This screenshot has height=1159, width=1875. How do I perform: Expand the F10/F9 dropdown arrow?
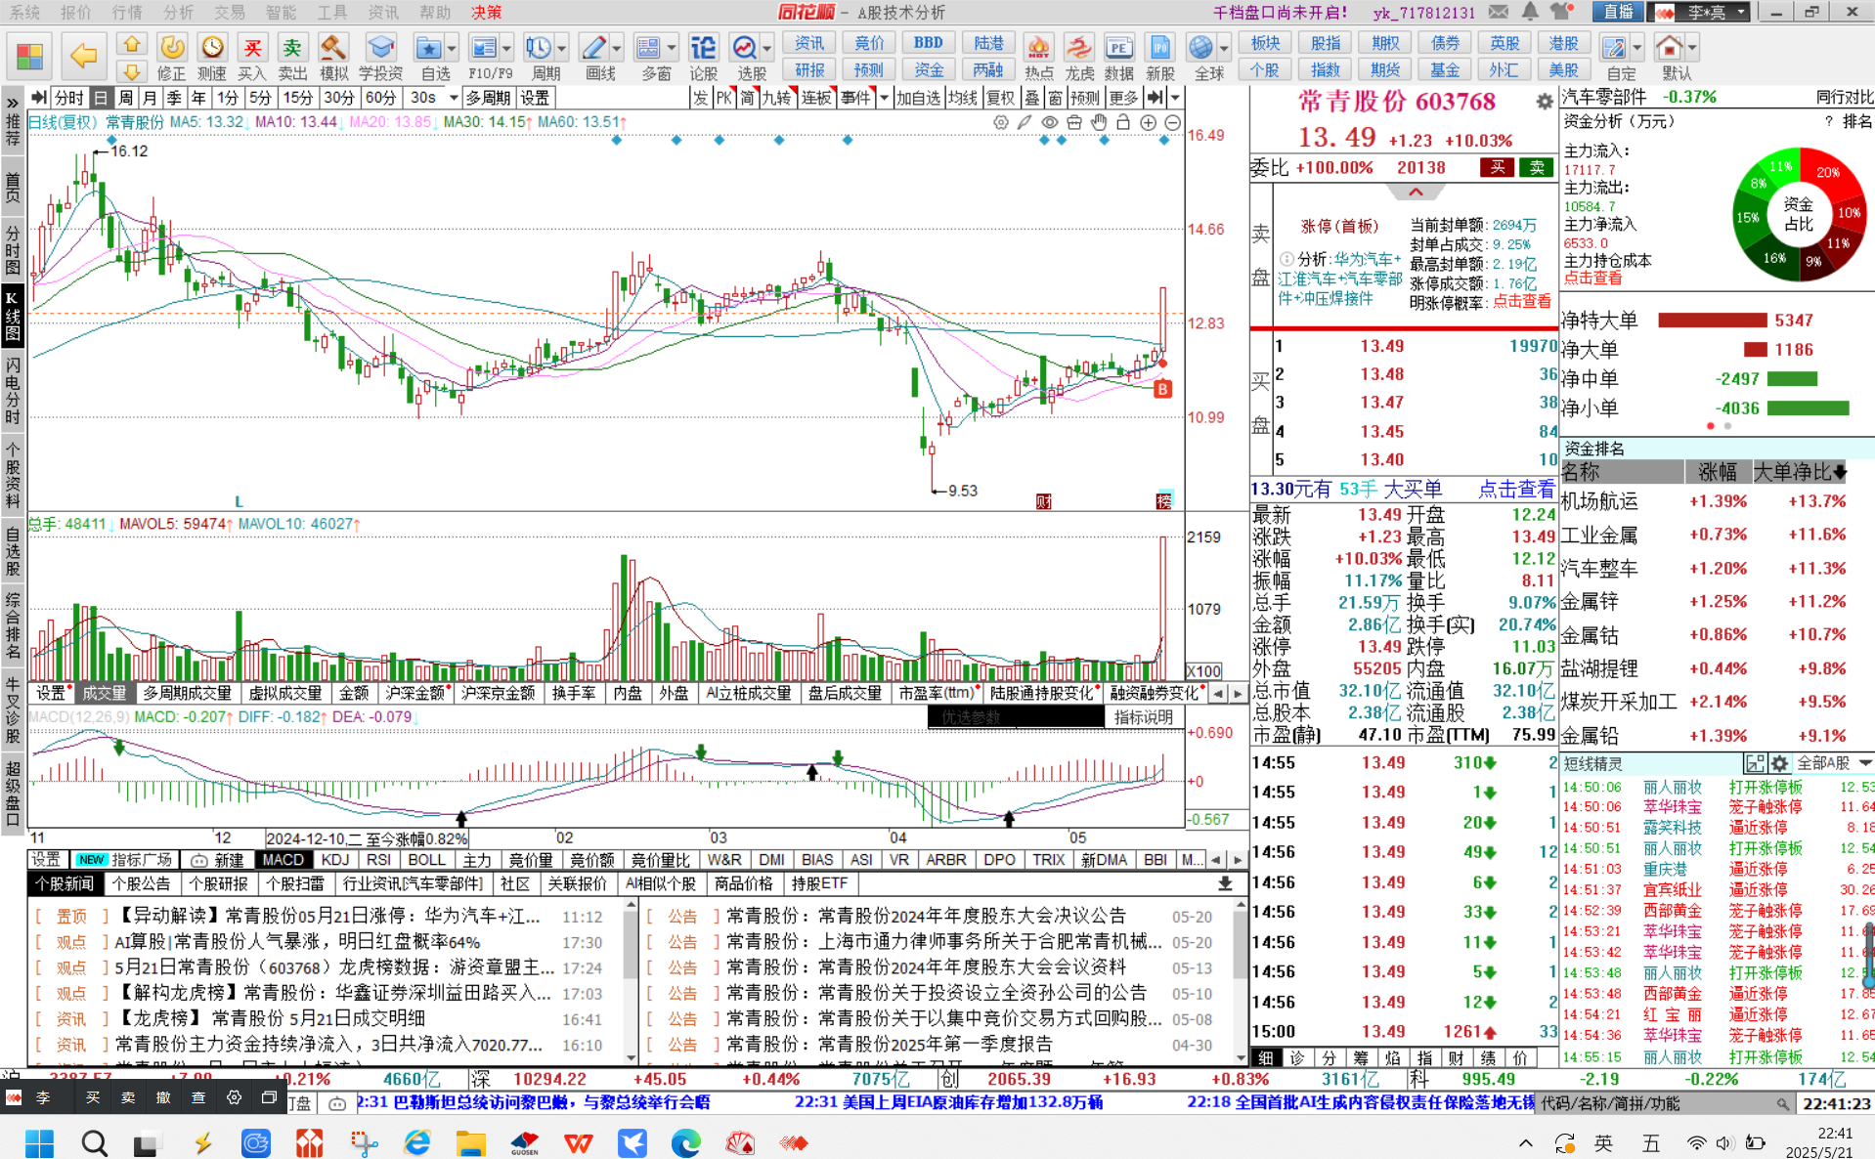[x=506, y=47]
